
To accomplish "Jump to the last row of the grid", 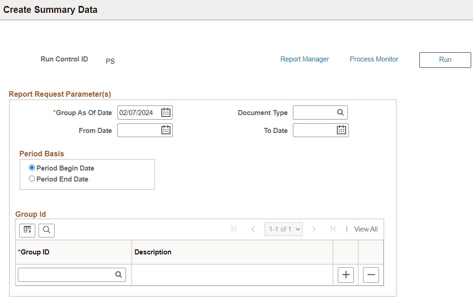I will click(x=332, y=229).
